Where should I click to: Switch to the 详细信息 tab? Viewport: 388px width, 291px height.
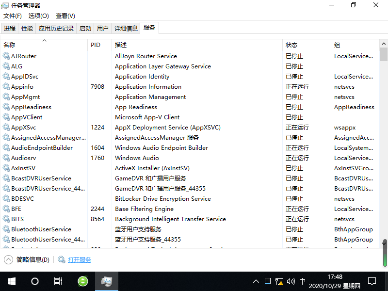tap(126, 29)
